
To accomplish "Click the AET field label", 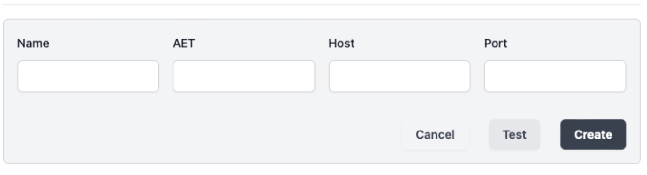I will [x=184, y=44].
